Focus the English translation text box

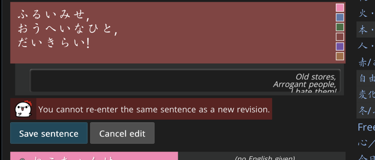[x=185, y=81]
